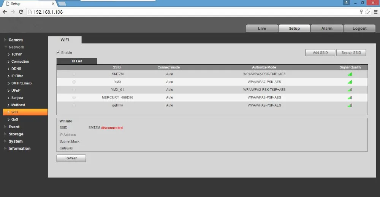The width and height of the screenshot is (380, 197).
Task: Expand the System menu section
Action: [16, 141]
